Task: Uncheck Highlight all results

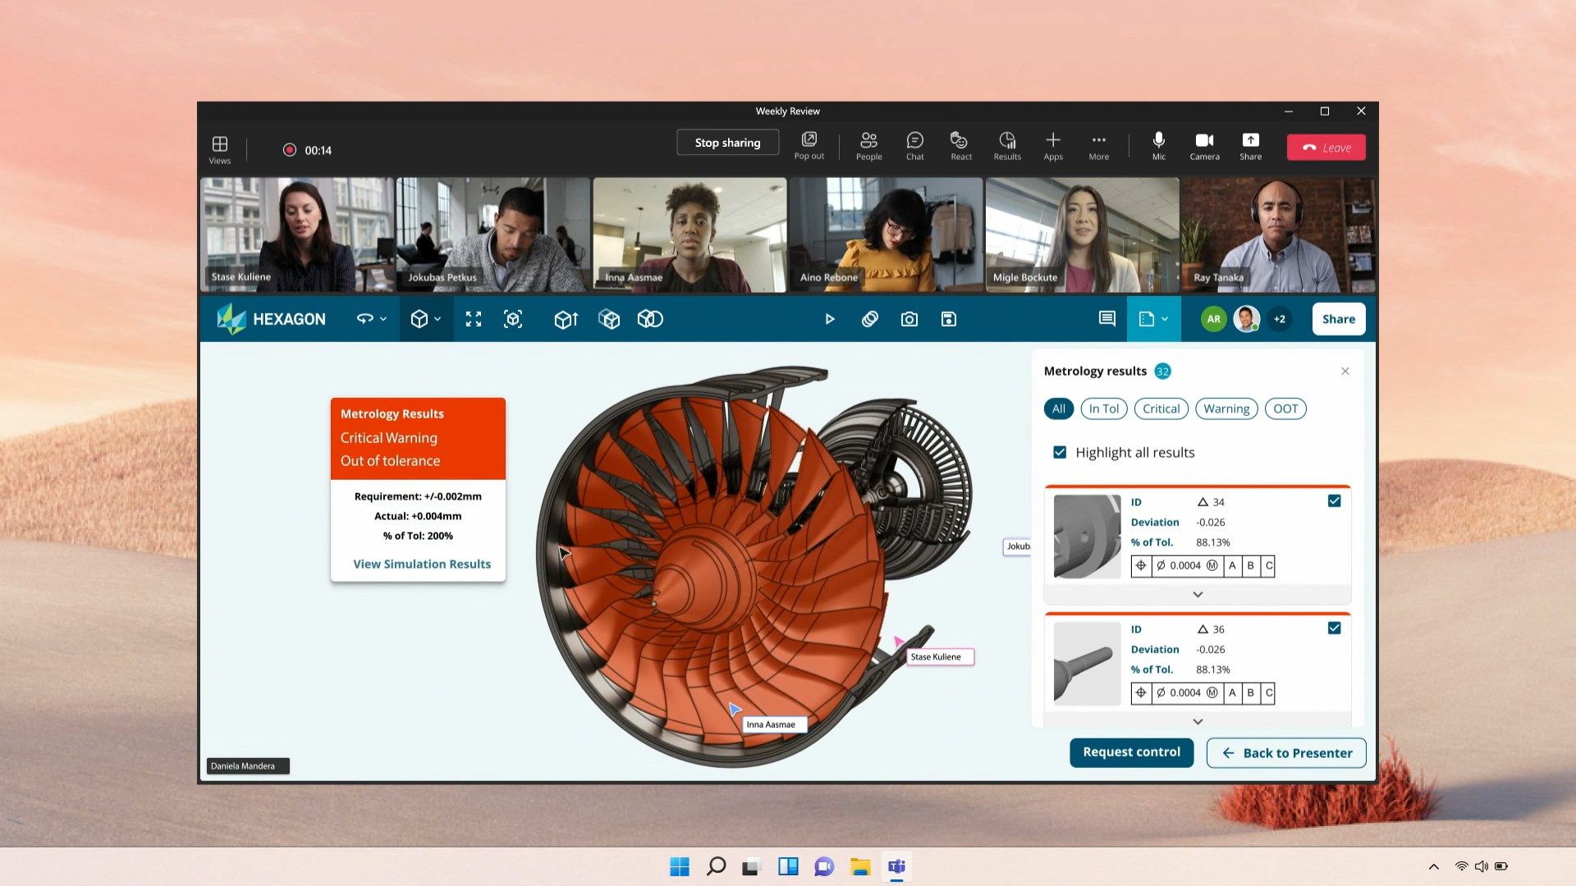Action: click(1060, 452)
